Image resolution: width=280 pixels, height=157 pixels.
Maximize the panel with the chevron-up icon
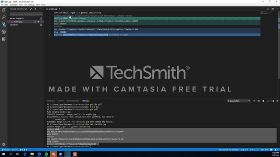coord(268,101)
